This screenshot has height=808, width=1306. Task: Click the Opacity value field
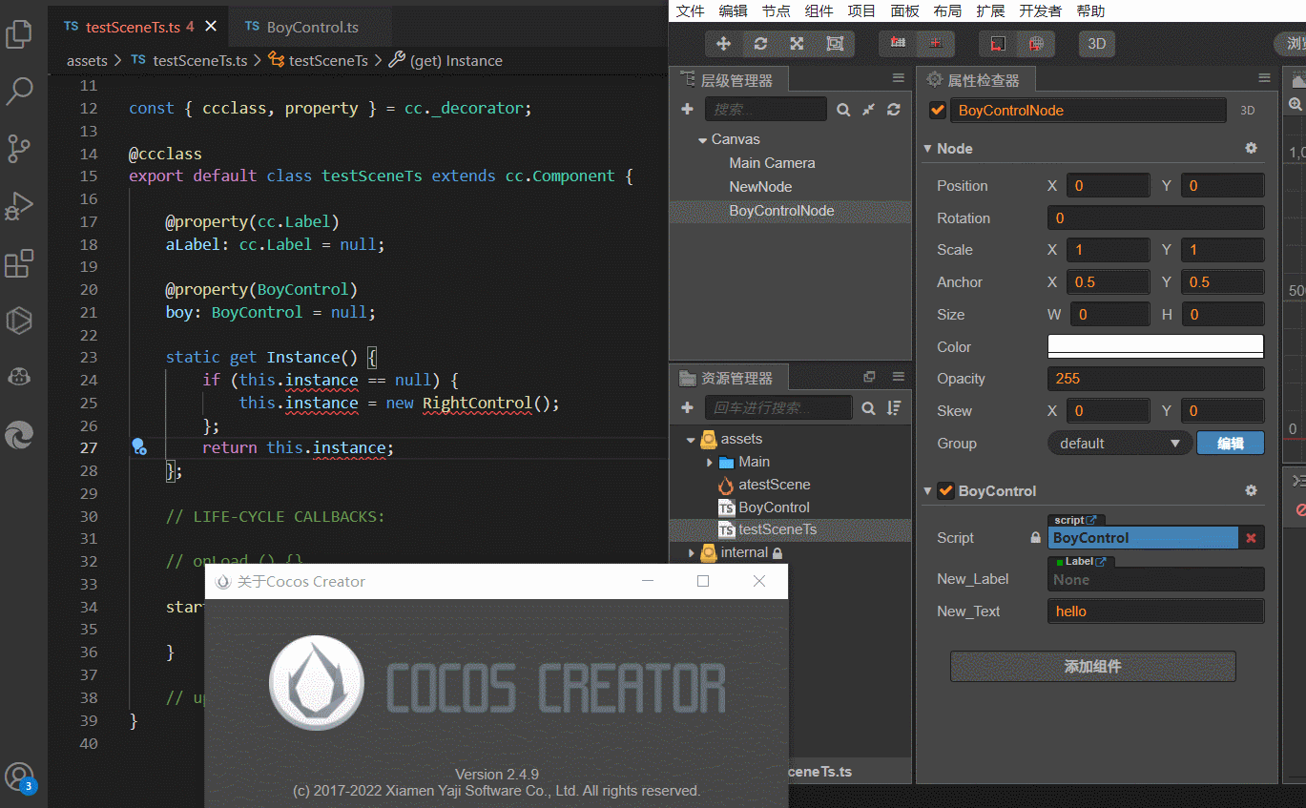(1156, 379)
